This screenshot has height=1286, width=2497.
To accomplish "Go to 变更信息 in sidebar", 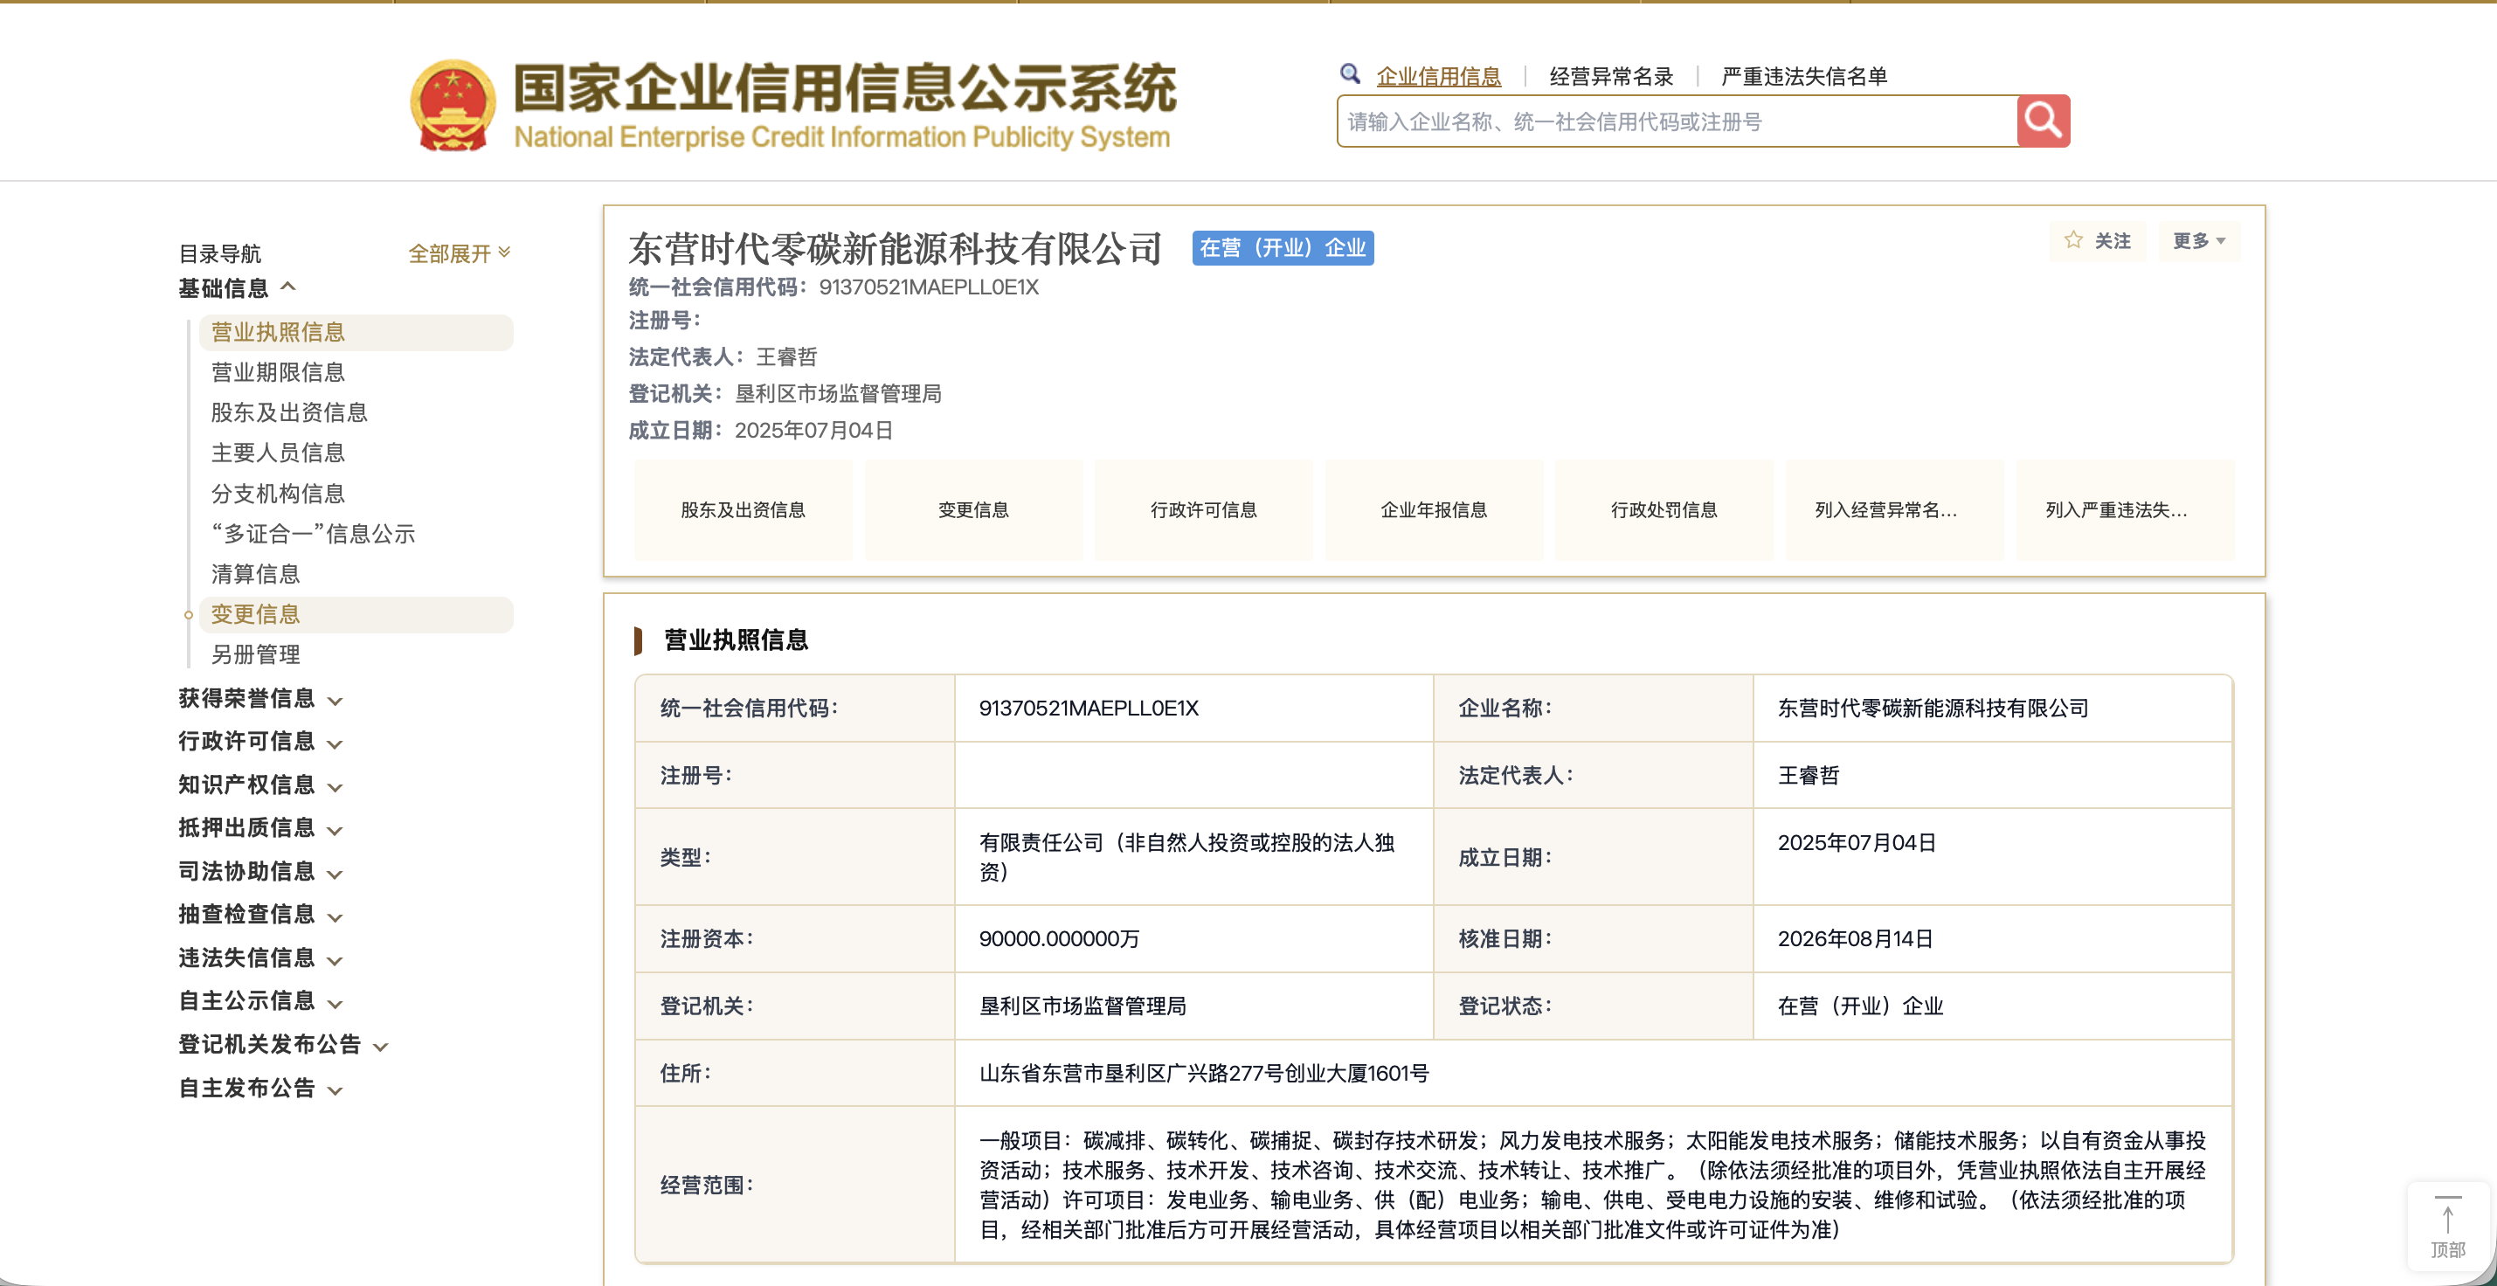I will tap(356, 614).
